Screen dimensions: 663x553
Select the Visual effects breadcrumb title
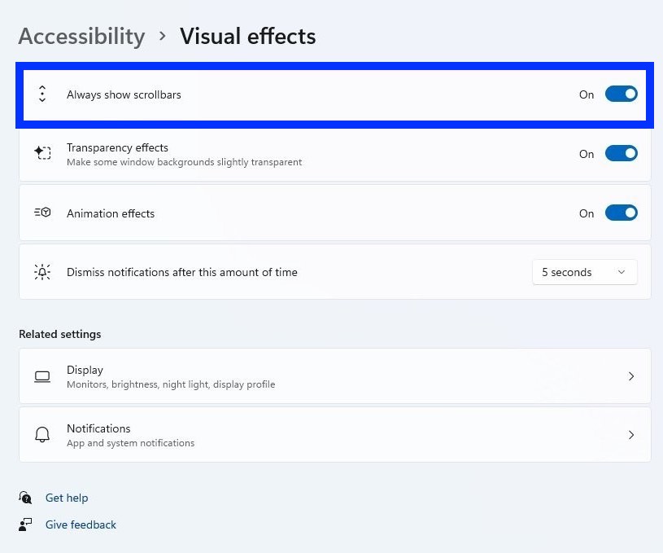tap(247, 37)
